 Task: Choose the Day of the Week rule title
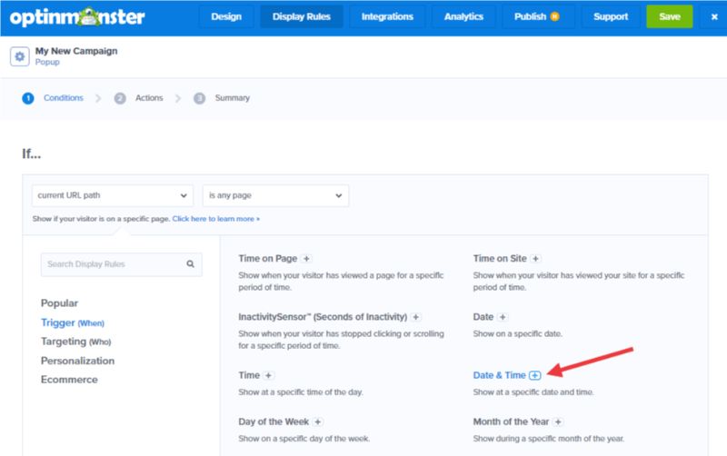coord(274,421)
